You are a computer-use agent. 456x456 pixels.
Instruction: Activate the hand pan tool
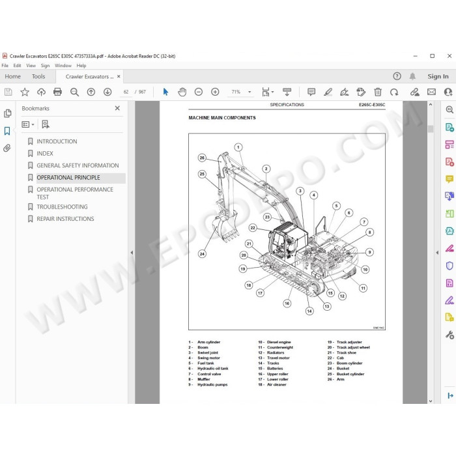click(x=182, y=93)
